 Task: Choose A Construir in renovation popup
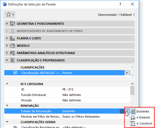tap(142, 123)
